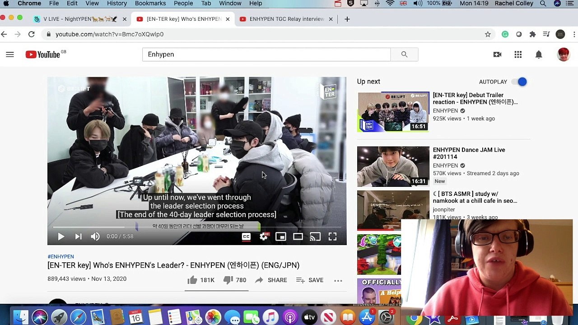Open the History menu

click(x=117, y=3)
